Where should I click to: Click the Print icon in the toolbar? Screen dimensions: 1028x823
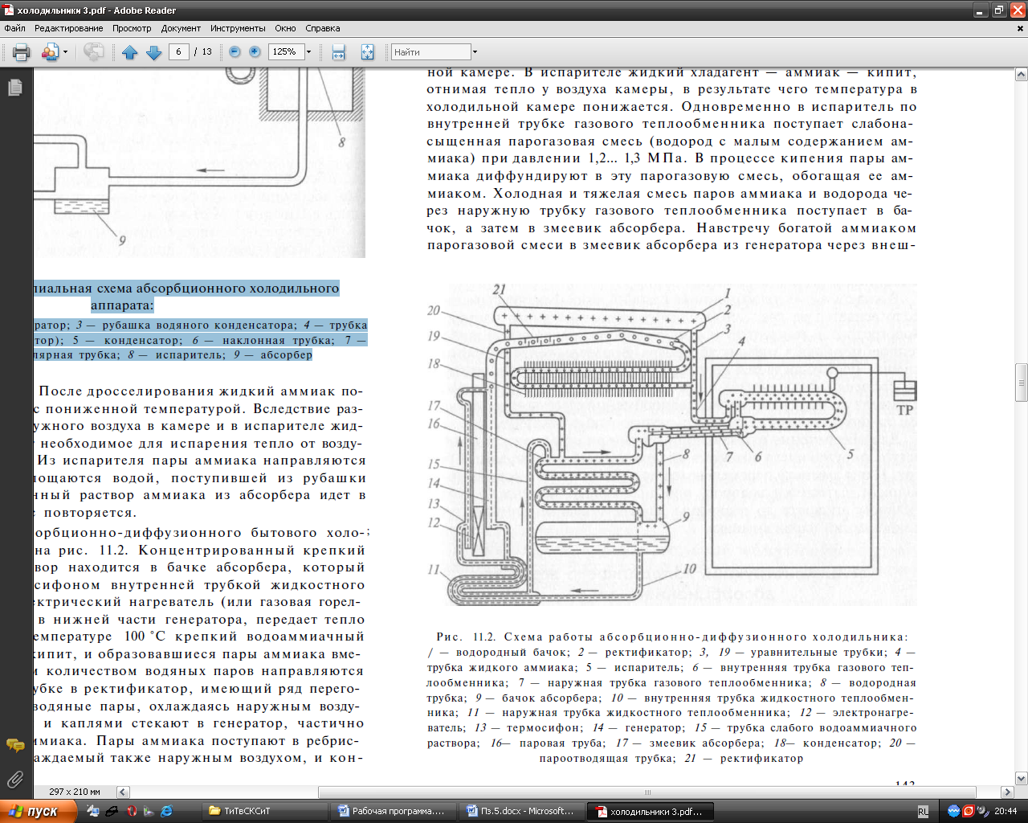point(22,52)
